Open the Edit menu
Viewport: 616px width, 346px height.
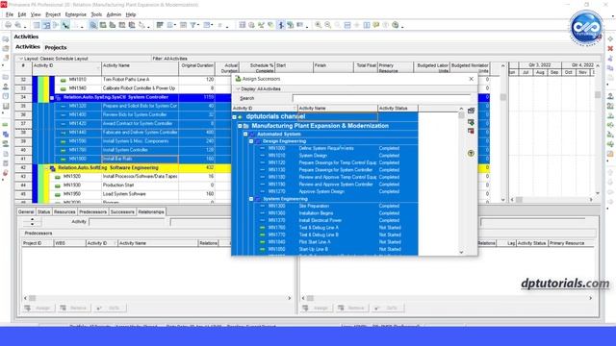tap(22, 14)
